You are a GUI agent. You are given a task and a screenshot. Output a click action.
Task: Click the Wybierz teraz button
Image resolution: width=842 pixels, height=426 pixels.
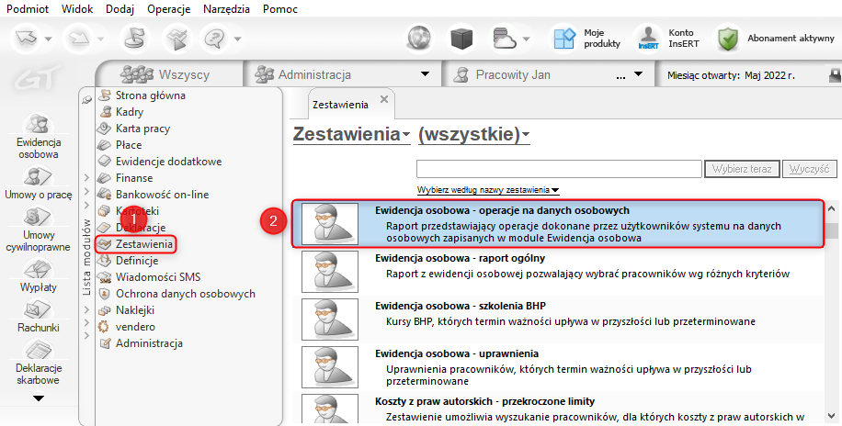(x=742, y=168)
